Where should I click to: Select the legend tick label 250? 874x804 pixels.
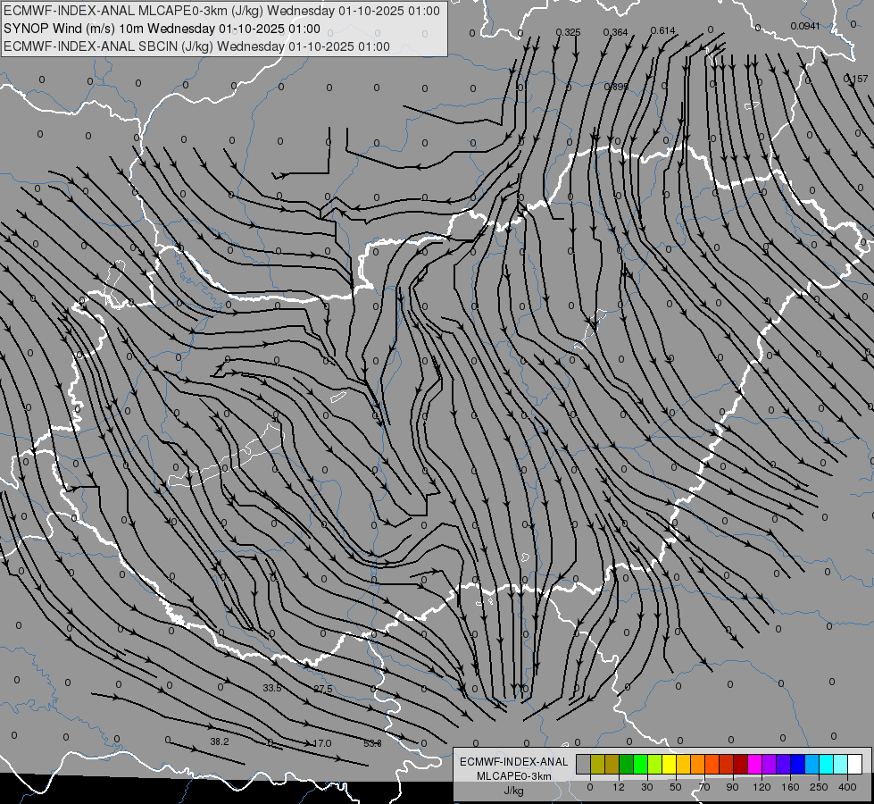point(819,787)
